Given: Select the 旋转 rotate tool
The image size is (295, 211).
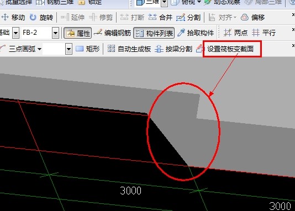Looking at the screenshot, I should [41, 18].
